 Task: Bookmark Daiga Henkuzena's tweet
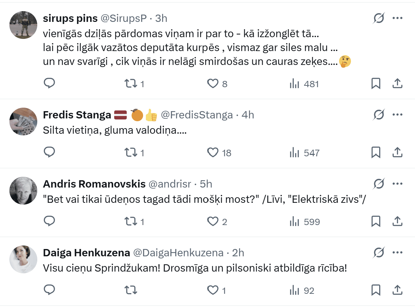376,290
